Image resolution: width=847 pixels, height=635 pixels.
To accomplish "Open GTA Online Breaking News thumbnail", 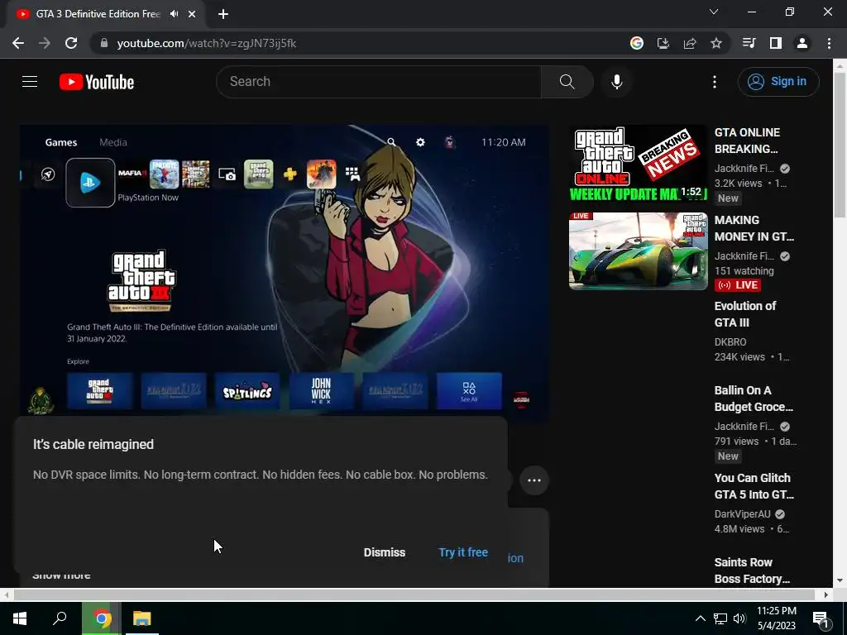I will click(638, 164).
